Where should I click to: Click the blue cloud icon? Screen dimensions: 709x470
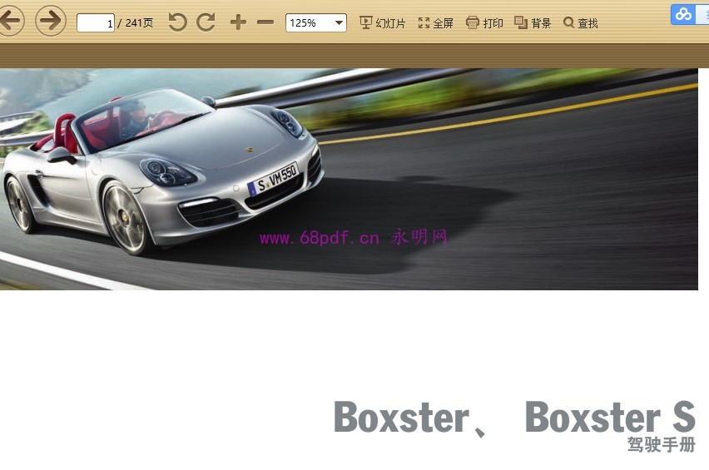point(683,14)
